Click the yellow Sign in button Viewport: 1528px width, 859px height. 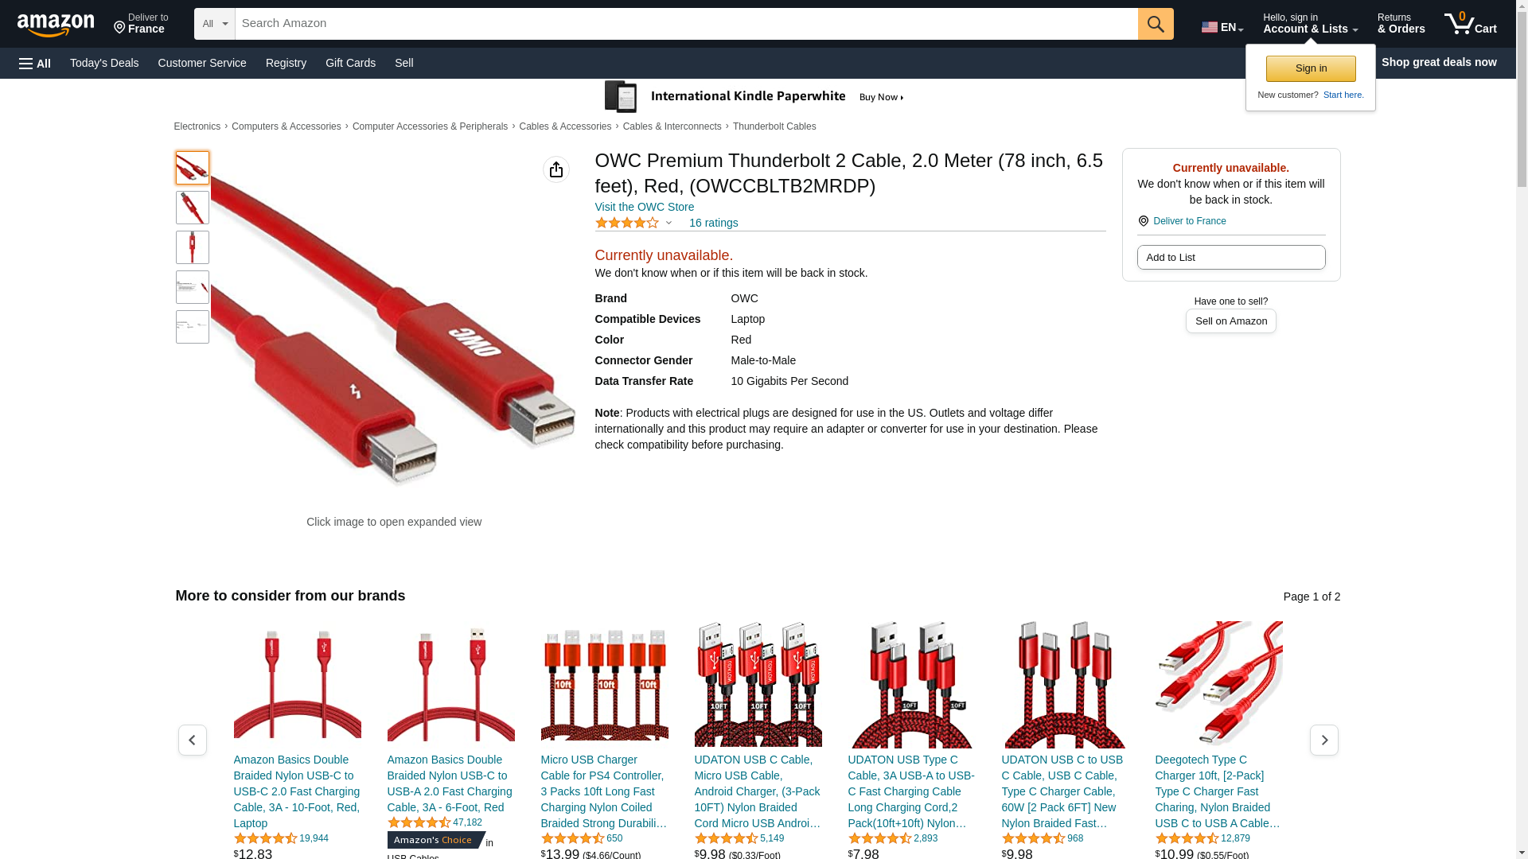click(1311, 68)
